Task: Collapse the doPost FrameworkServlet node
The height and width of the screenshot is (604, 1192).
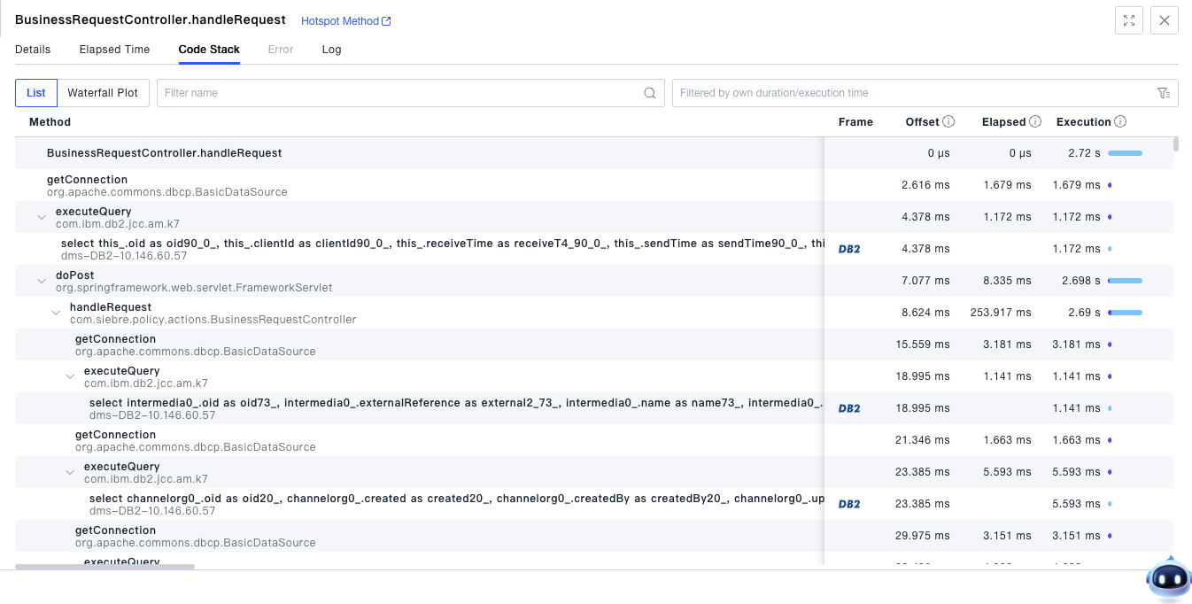Action: (42, 281)
